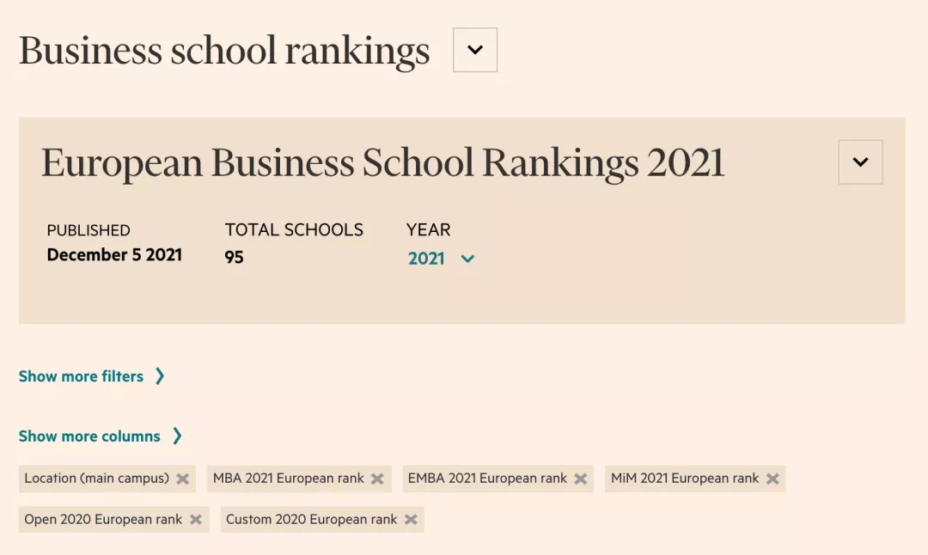Remove the Custom 2020 European rank column
Image resolution: width=928 pixels, height=555 pixels.
pyautogui.click(x=411, y=519)
